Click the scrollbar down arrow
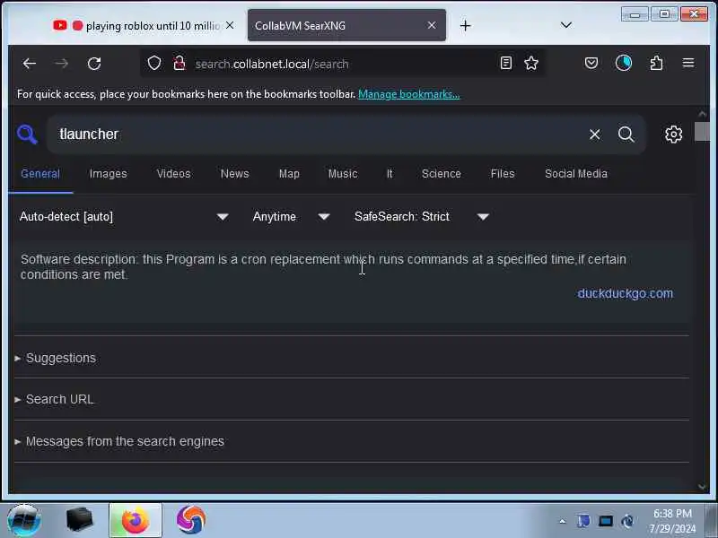This screenshot has height=538, width=718. (703, 487)
